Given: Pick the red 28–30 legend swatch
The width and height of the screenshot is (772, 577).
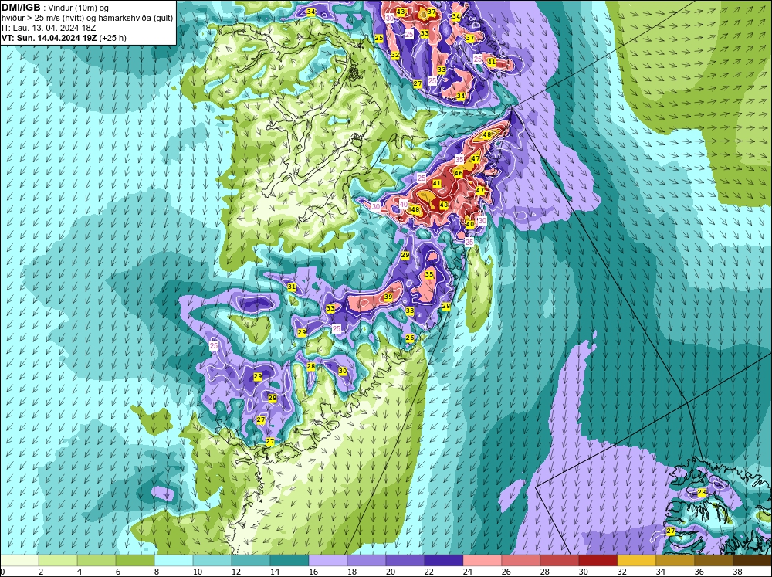Looking at the screenshot, I should [x=560, y=561].
